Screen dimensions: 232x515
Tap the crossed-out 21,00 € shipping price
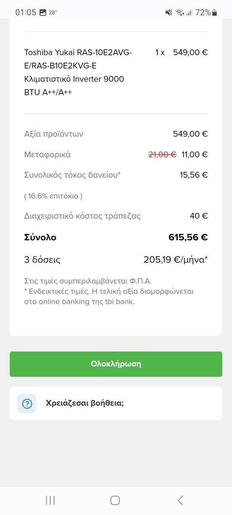(162, 154)
